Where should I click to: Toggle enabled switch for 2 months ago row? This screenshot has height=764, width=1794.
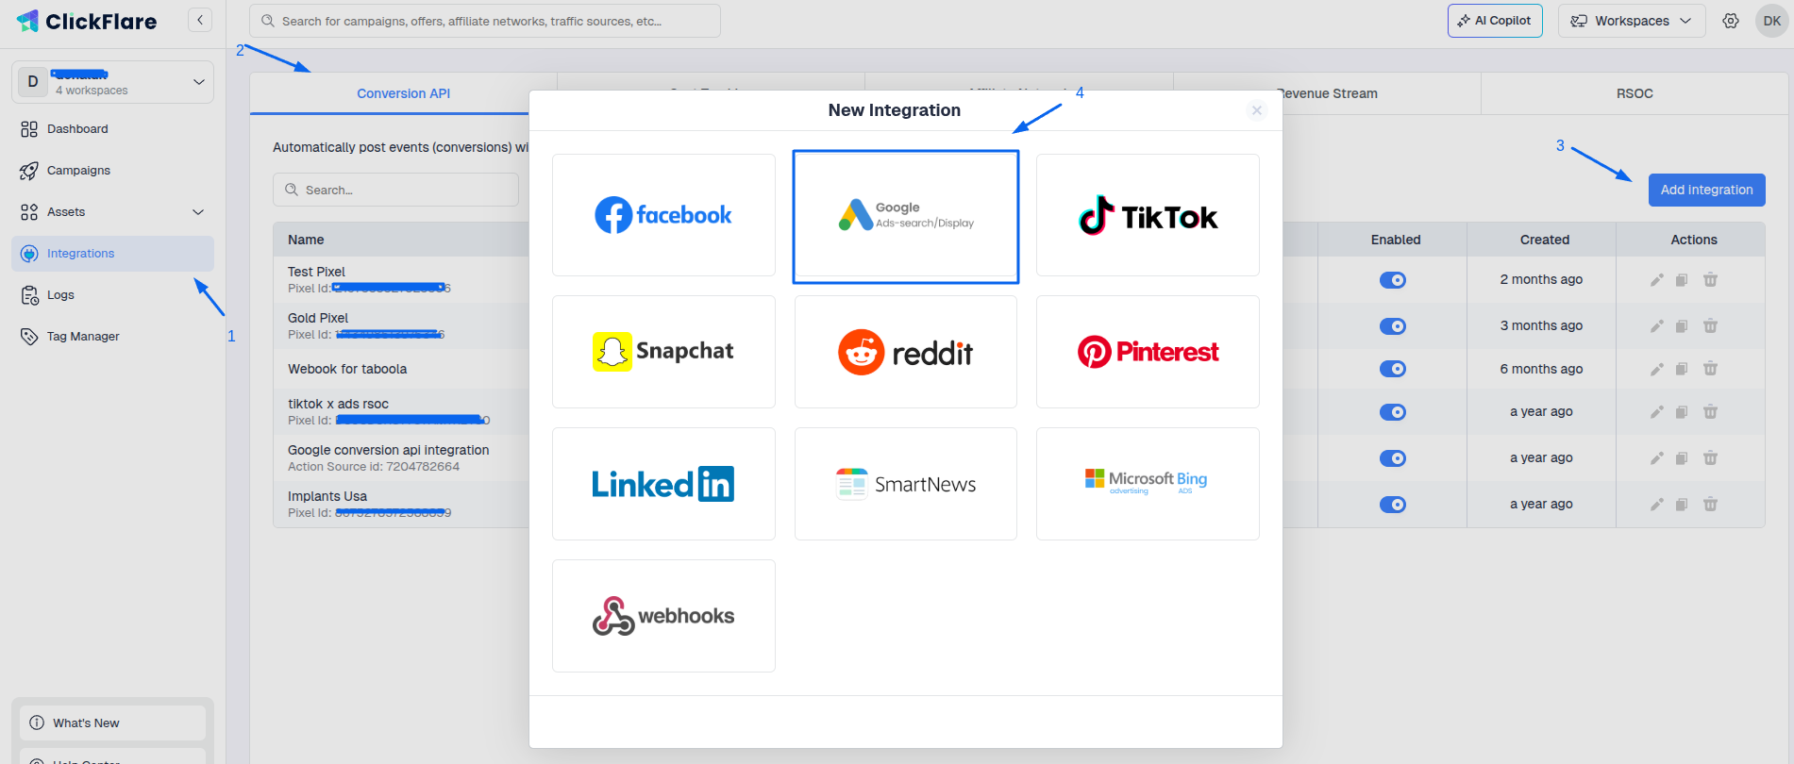[1393, 280]
